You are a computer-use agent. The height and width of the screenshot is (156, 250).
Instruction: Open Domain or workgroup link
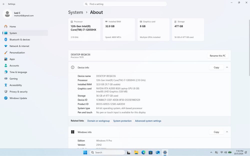coord(98,121)
